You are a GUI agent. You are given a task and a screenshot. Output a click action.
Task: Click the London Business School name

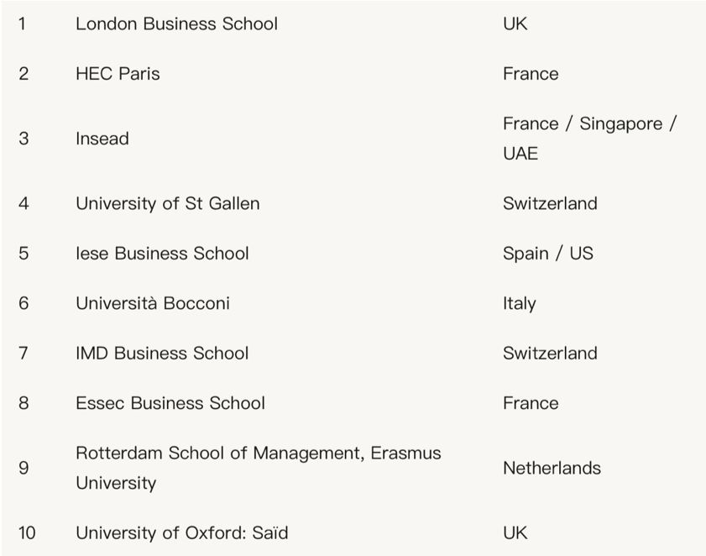point(176,24)
